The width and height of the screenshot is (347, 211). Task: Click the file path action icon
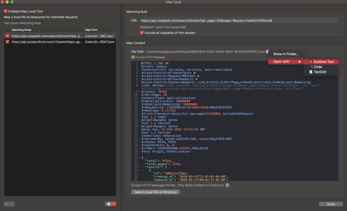267,52
